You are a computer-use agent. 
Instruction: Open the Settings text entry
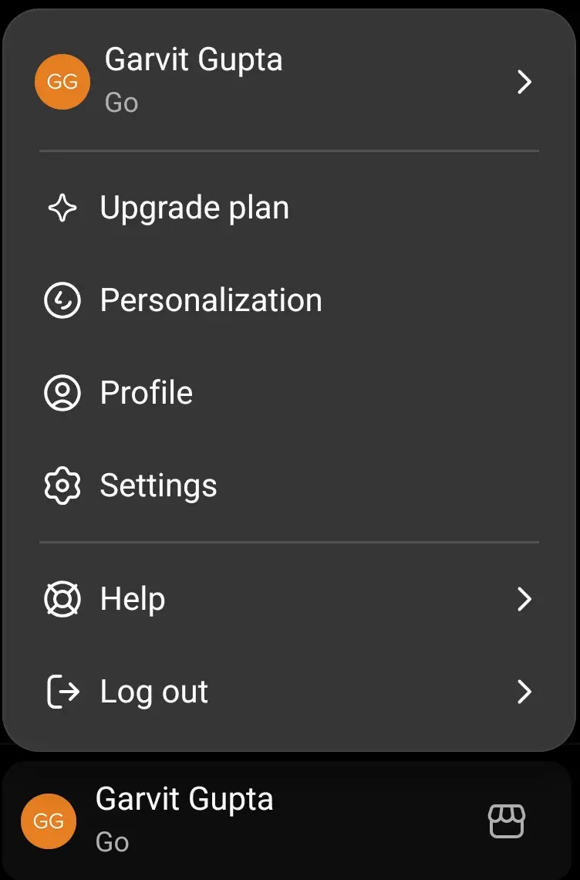point(158,486)
